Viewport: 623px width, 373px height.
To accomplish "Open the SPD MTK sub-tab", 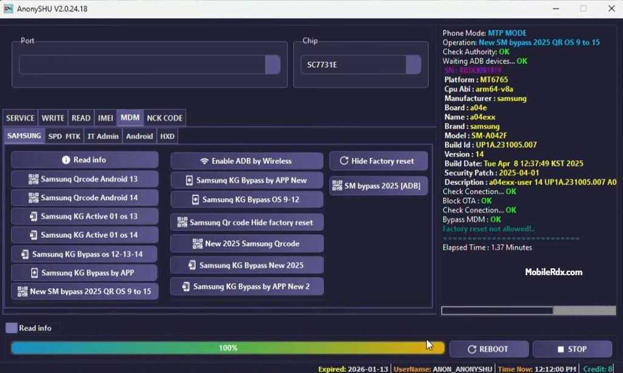I will tap(64, 136).
